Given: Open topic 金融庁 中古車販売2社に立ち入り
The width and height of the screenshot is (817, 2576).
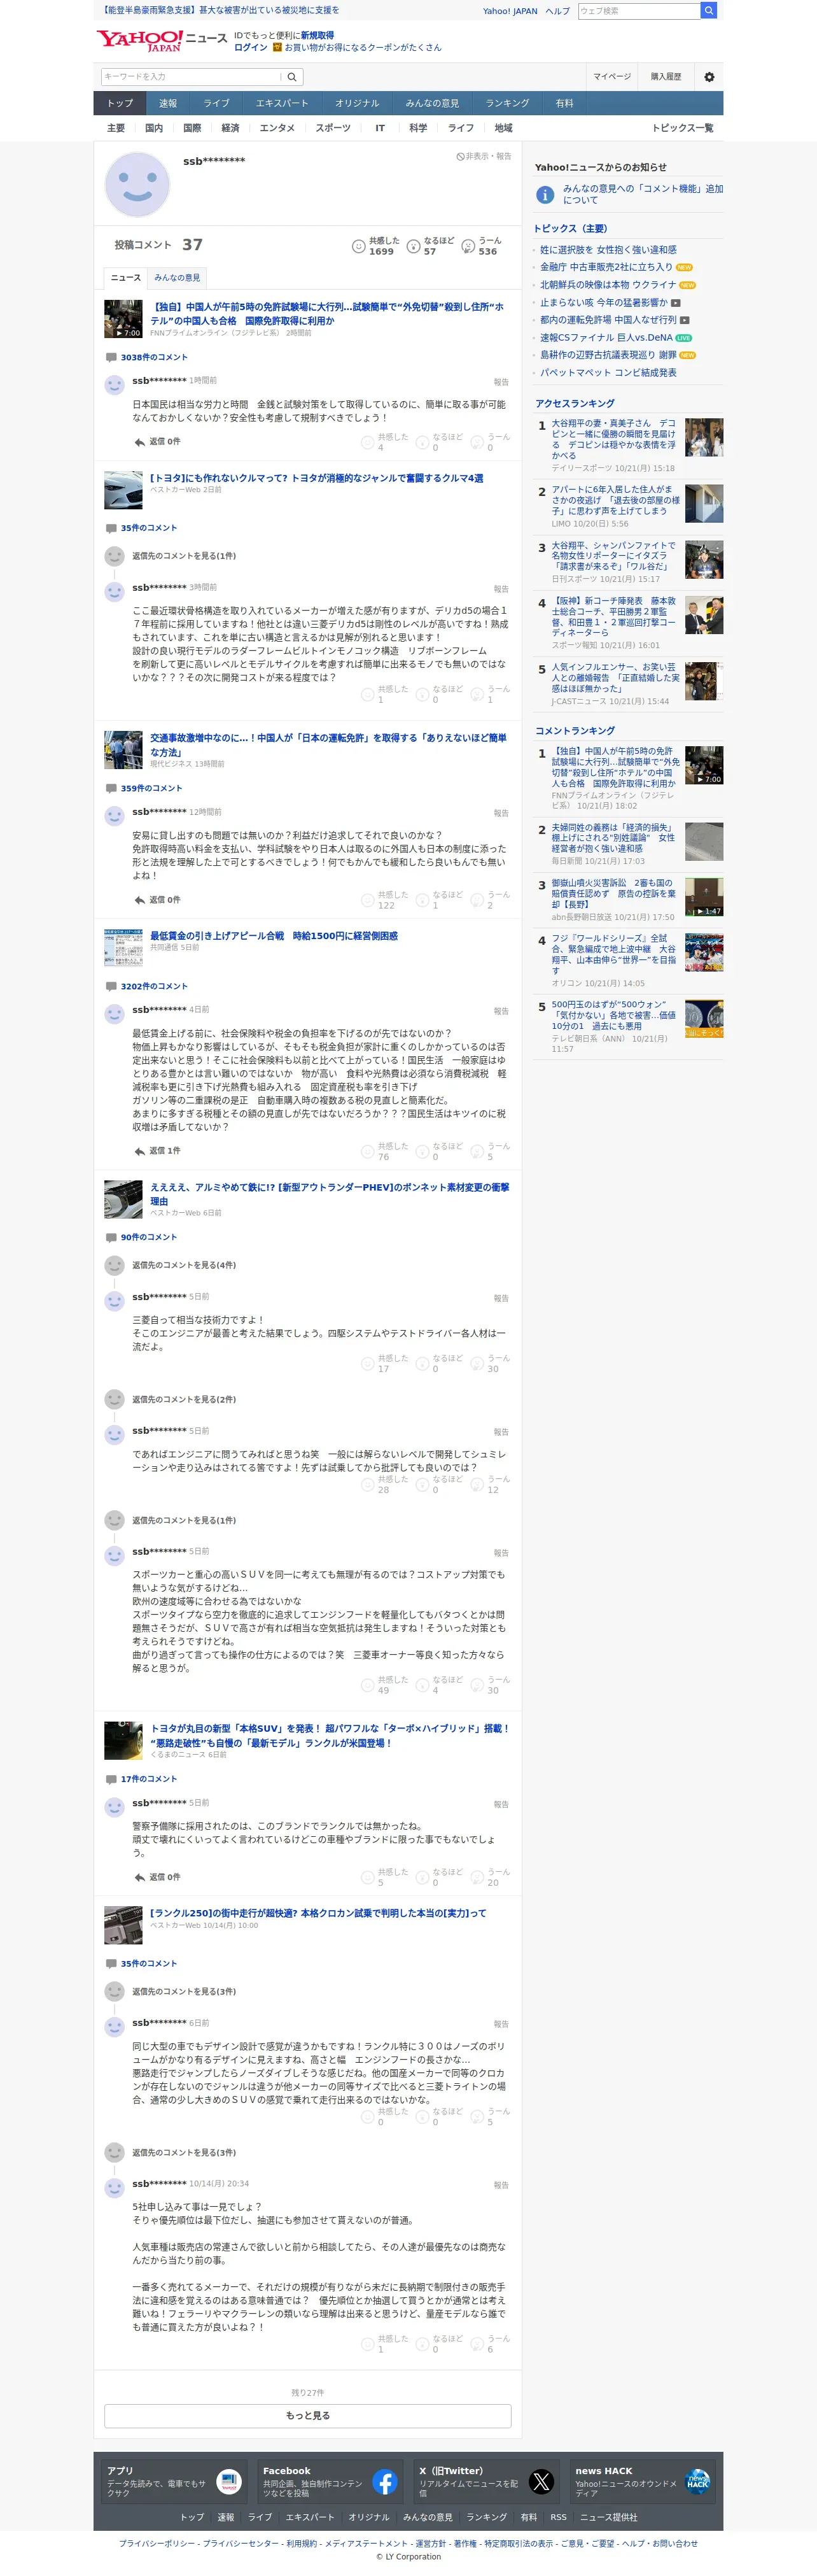Looking at the screenshot, I should (x=606, y=267).
